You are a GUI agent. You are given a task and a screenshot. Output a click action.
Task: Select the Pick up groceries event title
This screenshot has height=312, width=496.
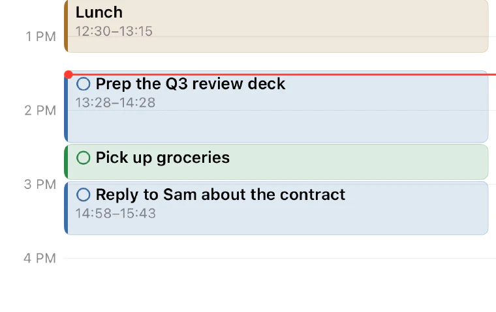[163, 158]
